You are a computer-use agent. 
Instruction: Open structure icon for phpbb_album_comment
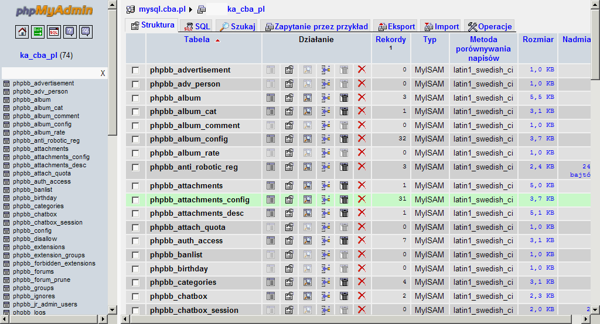pos(289,125)
